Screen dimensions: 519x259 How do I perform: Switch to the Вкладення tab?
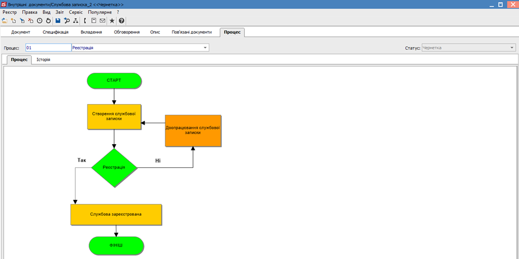pyautogui.click(x=91, y=32)
